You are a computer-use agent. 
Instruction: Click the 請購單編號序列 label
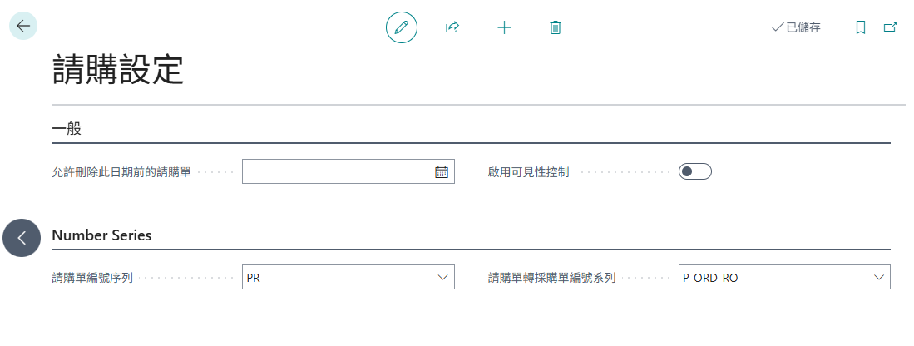point(92,279)
